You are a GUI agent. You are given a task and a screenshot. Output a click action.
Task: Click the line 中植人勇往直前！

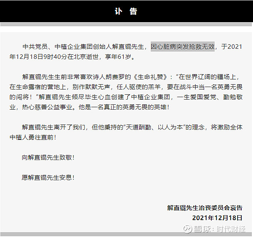(x=33, y=137)
